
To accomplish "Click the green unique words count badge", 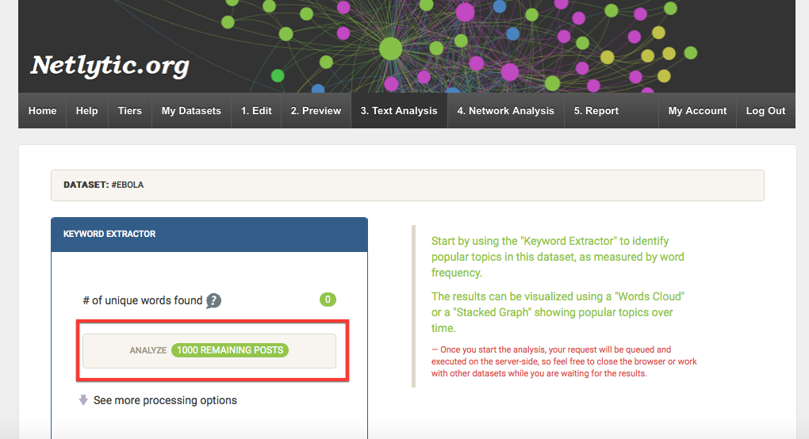I will (328, 300).
